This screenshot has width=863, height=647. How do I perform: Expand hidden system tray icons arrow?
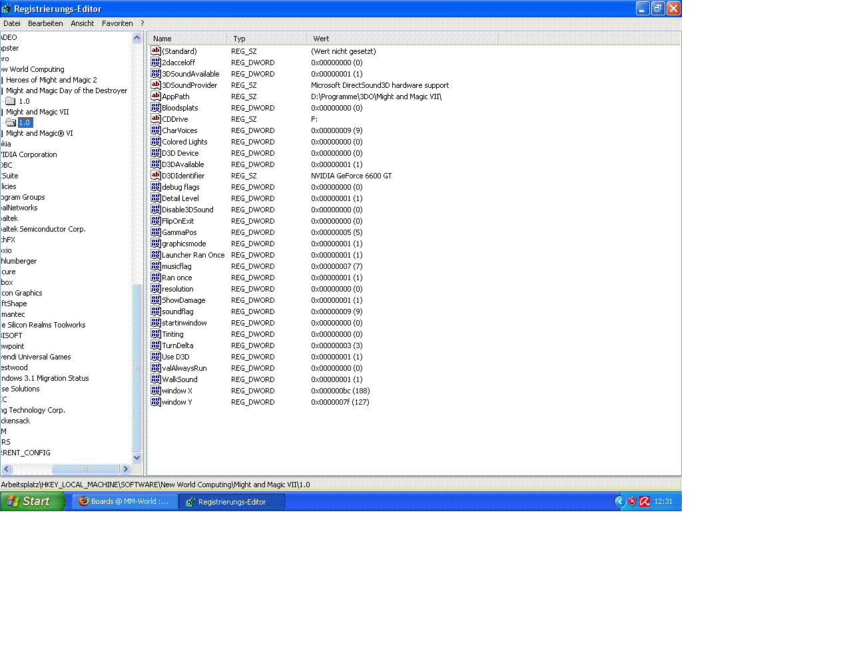(620, 501)
